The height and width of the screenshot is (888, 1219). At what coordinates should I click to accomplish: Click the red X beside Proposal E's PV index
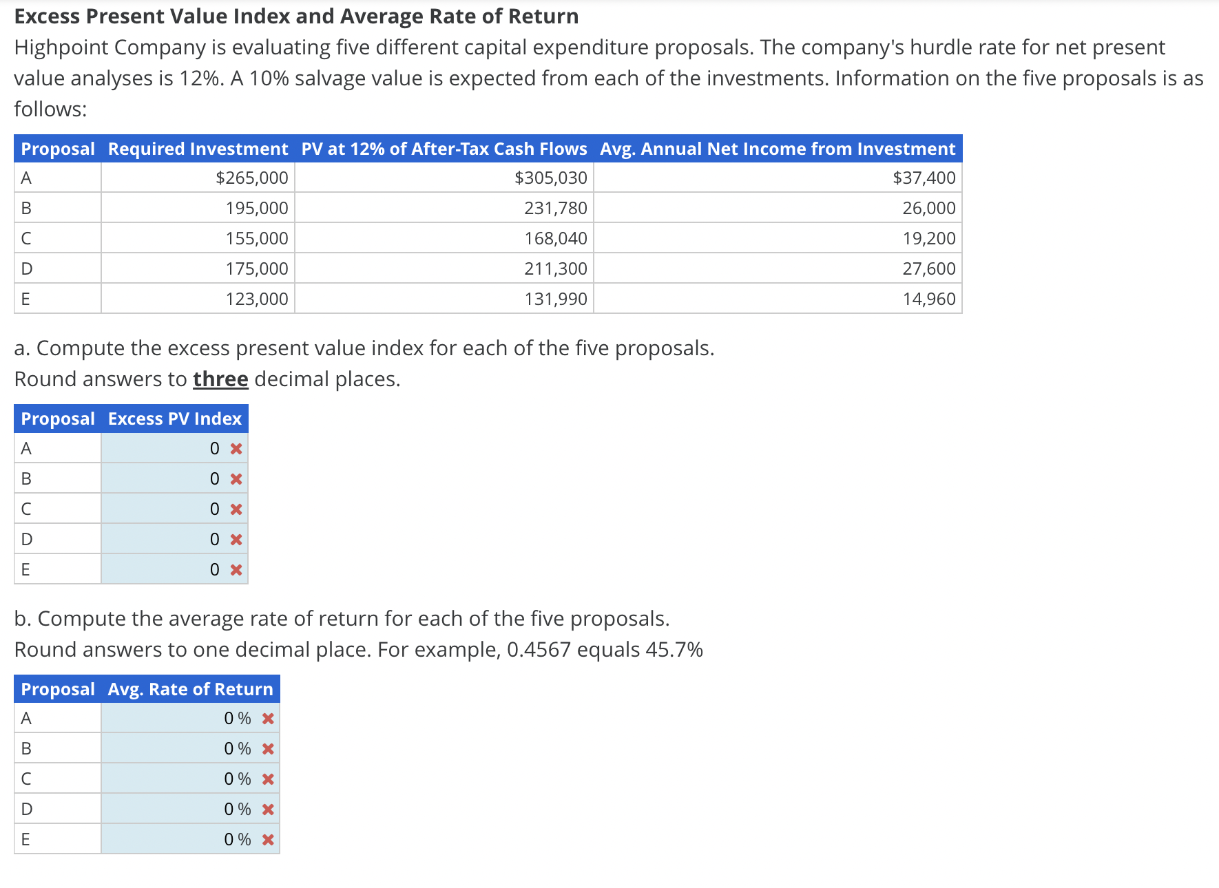(236, 569)
